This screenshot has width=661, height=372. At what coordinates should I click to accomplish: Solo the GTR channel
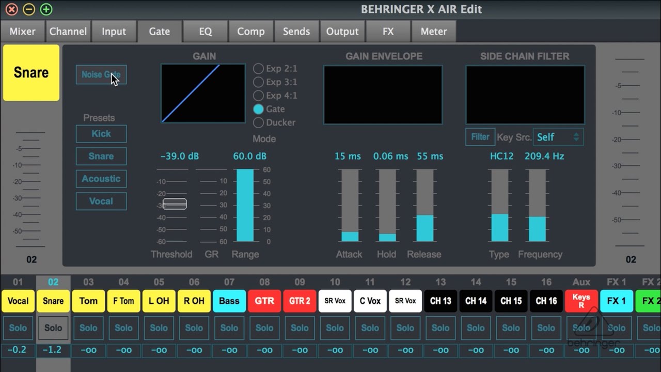[264, 328]
